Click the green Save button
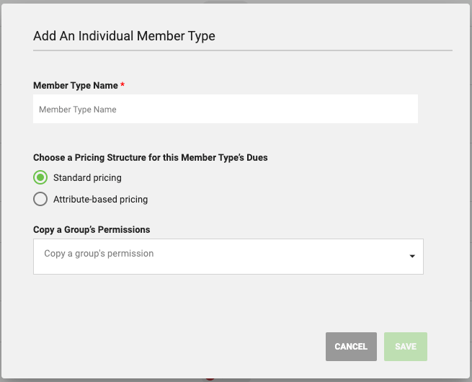The image size is (472, 382). [405, 347]
